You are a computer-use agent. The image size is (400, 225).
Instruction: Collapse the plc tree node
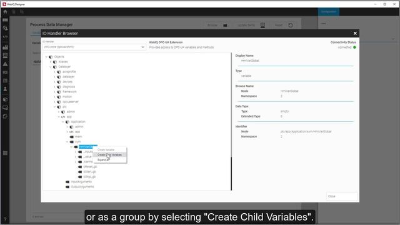coord(54,107)
